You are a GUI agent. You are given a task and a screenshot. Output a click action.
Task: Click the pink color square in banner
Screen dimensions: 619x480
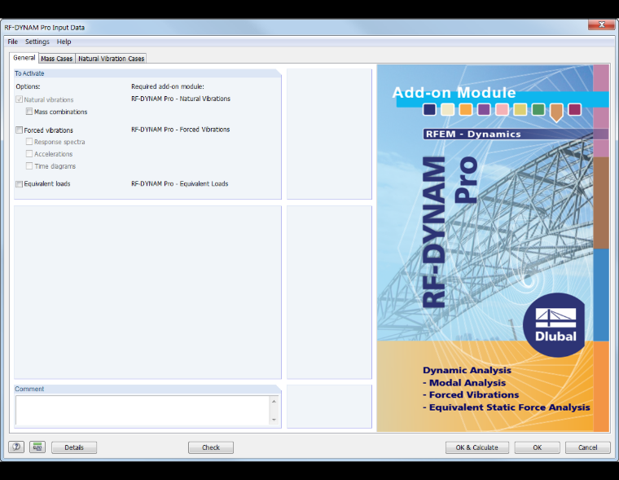[502, 109]
